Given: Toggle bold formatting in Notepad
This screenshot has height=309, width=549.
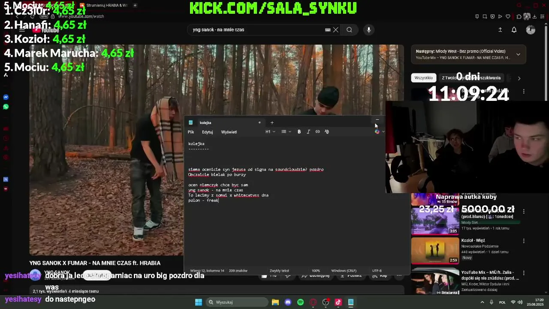Looking at the screenshot, I should tap(299, 132).
